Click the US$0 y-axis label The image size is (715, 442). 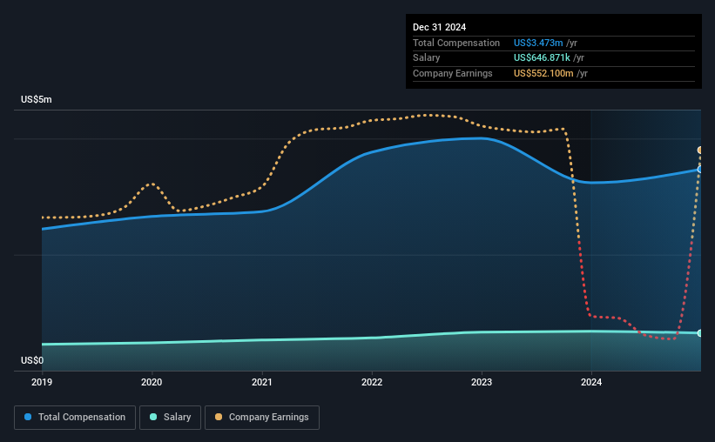pos(32,360)
